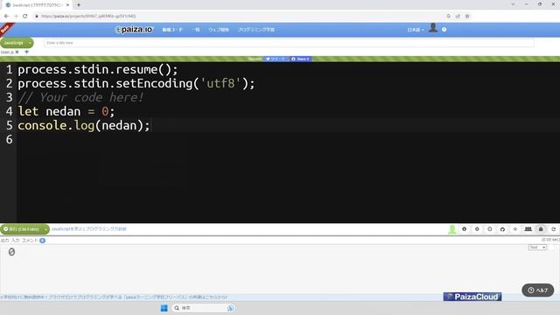Click the GitHub icon in bottom toolbar
Image resolution: width=560 pixels, height=315 pixels.
pos(502,229)
